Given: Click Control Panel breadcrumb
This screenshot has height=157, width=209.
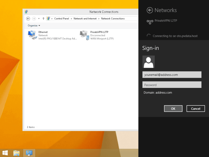Looking at the screenshot, I should point(61,19).
